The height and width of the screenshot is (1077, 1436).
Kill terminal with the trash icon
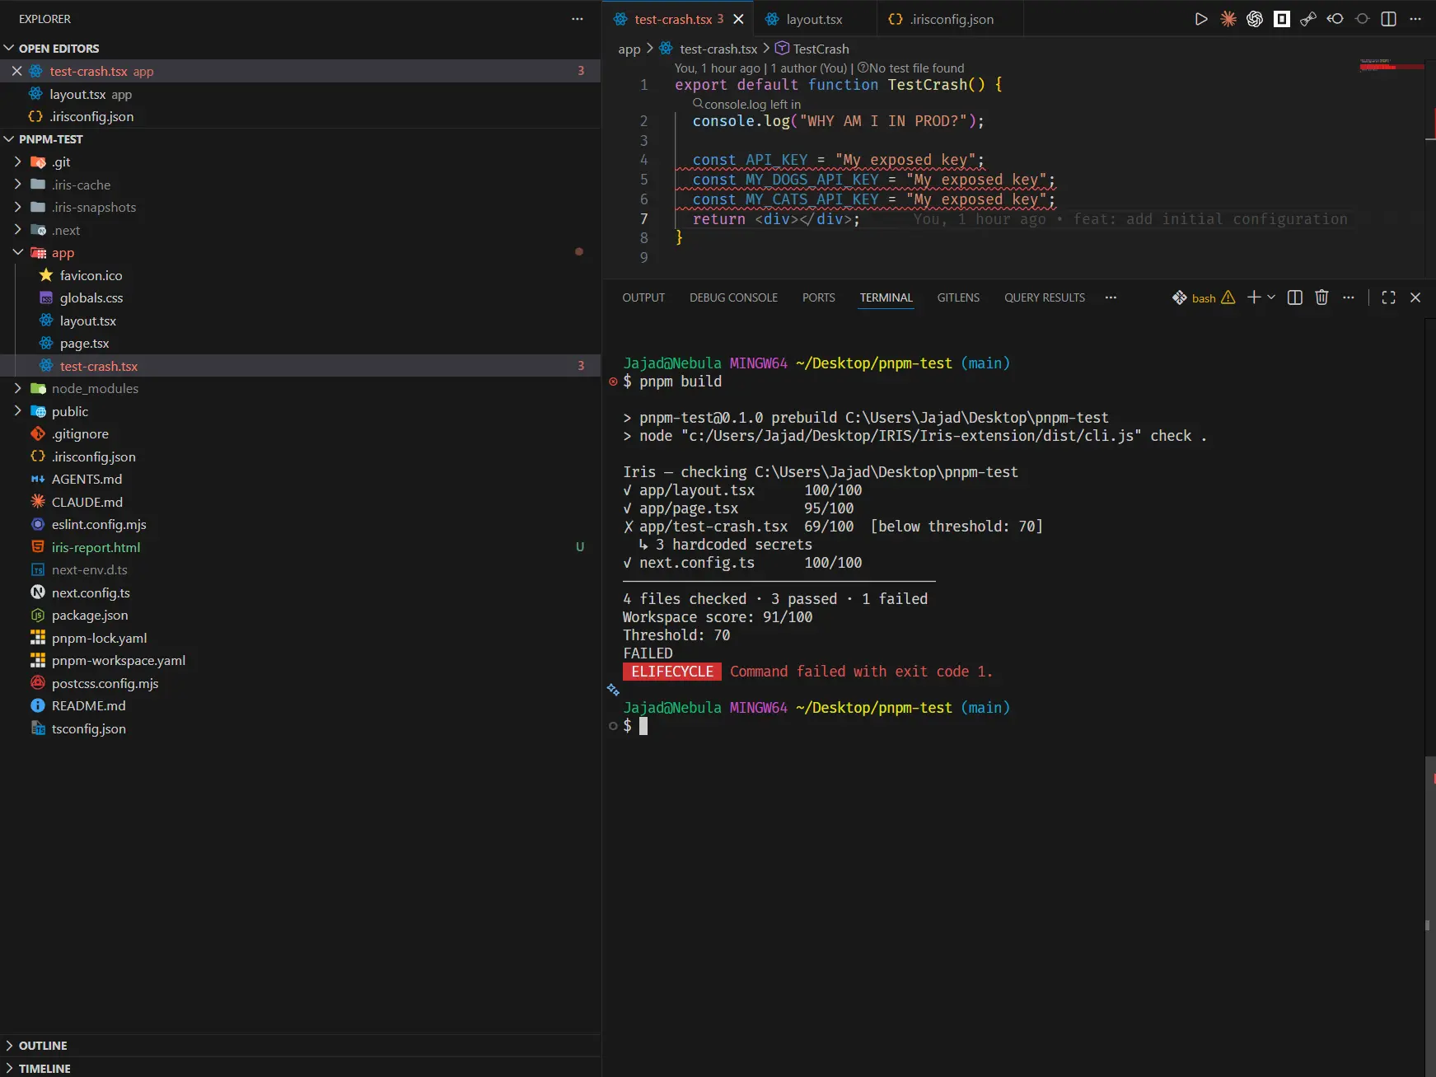[x=1321, y=297]
